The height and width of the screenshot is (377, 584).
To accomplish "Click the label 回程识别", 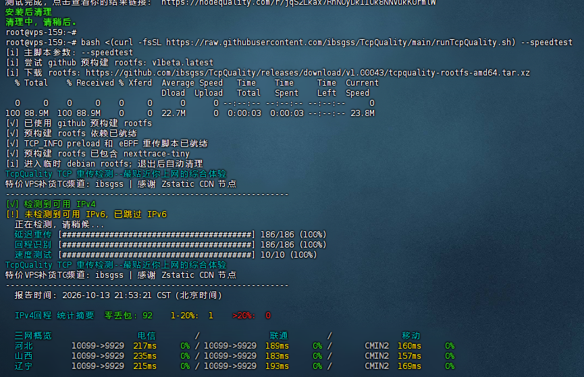I will [x=33, y=245].
